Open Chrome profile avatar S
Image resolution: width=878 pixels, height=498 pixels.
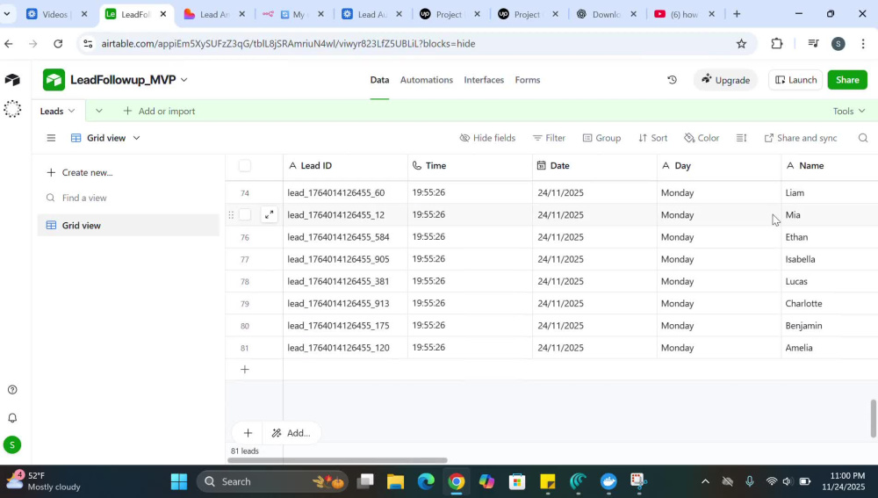click(x=838, y=44)
